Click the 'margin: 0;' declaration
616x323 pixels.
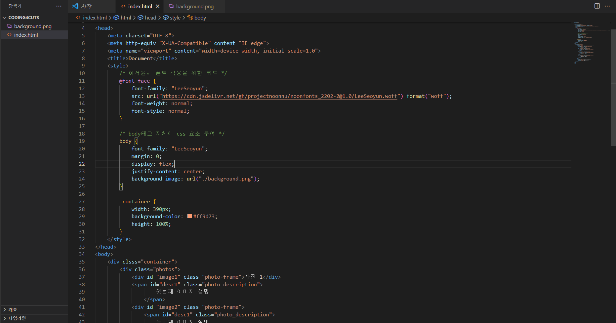point(146,156)
